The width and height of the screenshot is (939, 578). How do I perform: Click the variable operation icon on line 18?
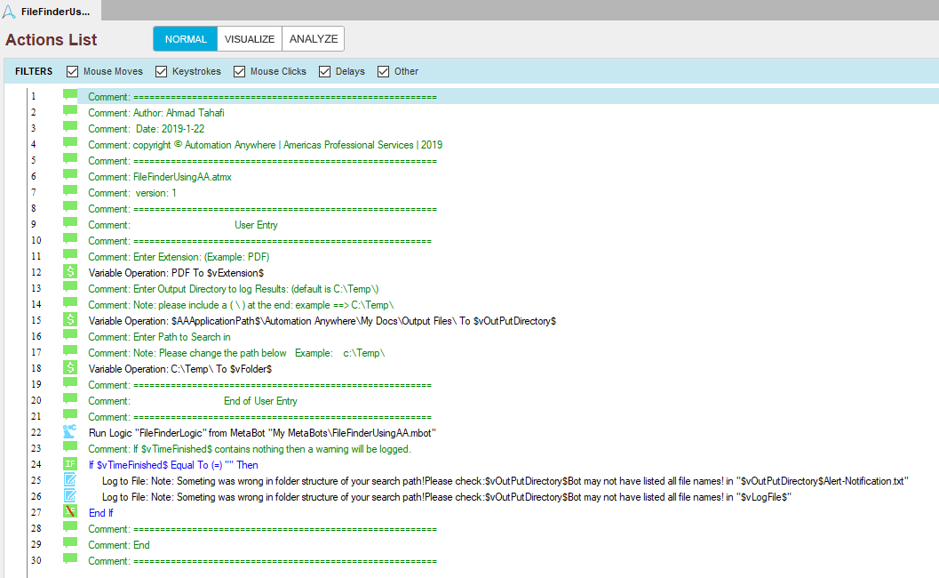click(x=70, y=367)
